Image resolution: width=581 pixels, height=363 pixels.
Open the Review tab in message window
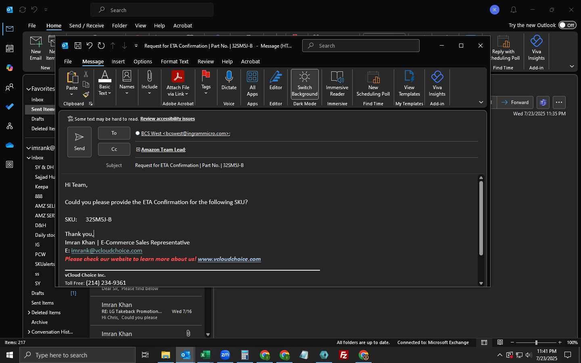click(x=206, y=62)
